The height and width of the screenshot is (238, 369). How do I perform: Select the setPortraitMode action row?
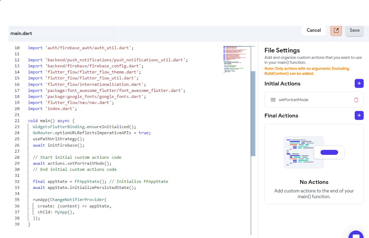(314, 100)
